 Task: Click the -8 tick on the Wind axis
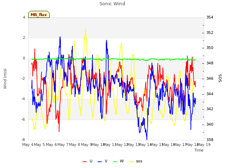[x=24, y=140]
